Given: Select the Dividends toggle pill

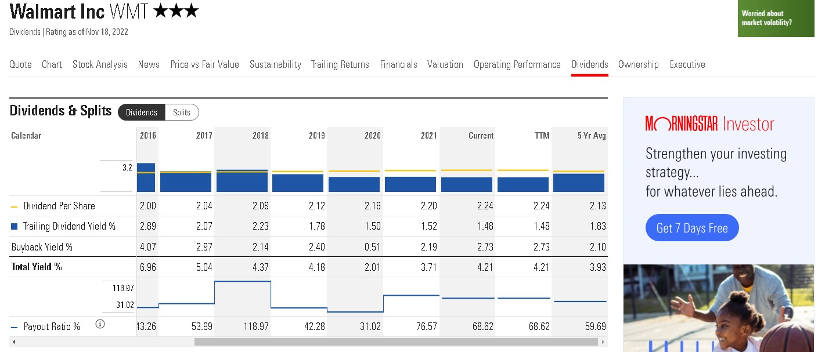Looking at the screenshot, I should pos(142,113).
